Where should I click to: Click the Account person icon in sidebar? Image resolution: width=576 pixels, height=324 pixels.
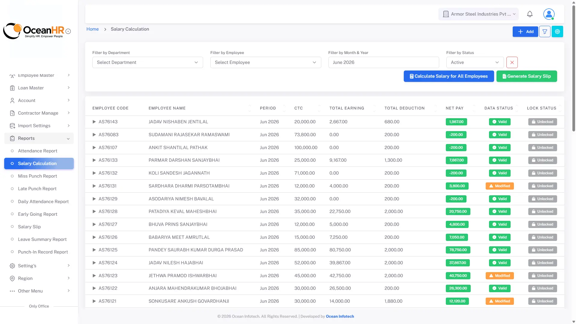(12, 100)
